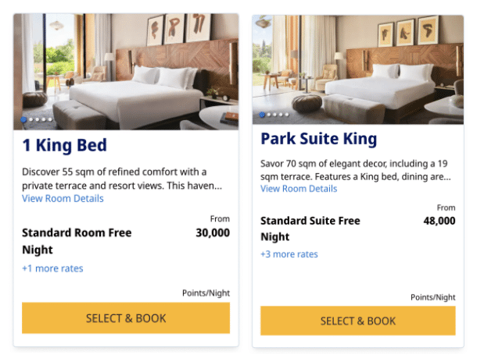Click first carousel dot on 1 King Bed photo
The height and width of the screenshot is (358, 477).
point(24,119)
